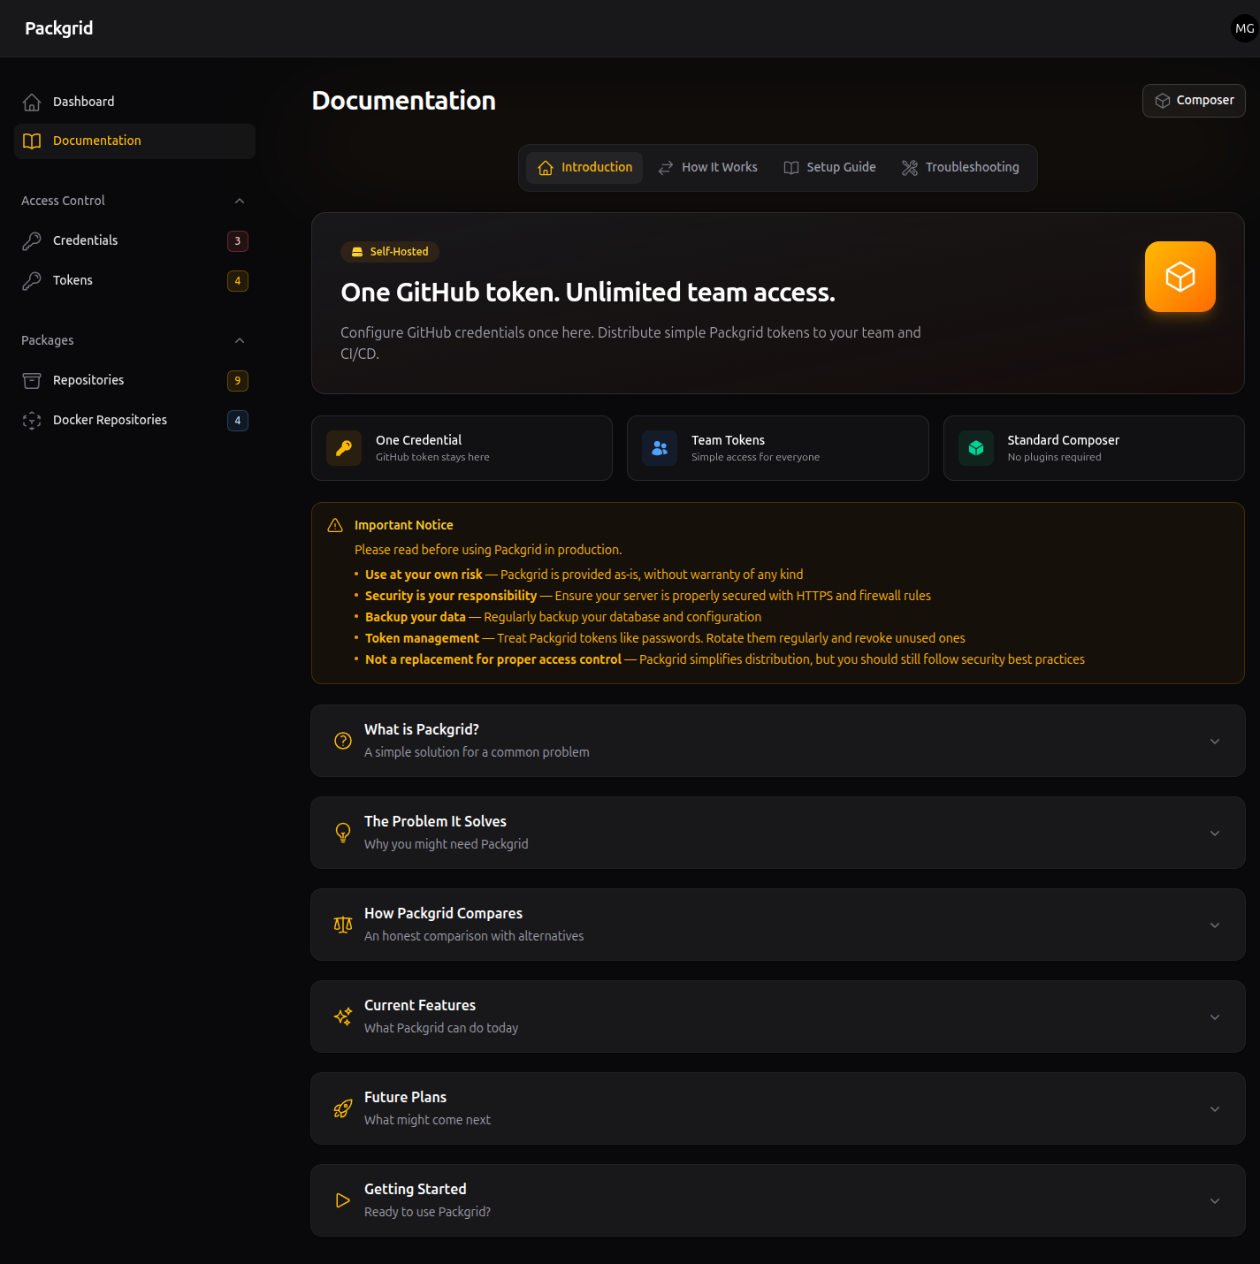Select Documentation in the sidebar
The image size is (1260, 1264).
[134, 141]
